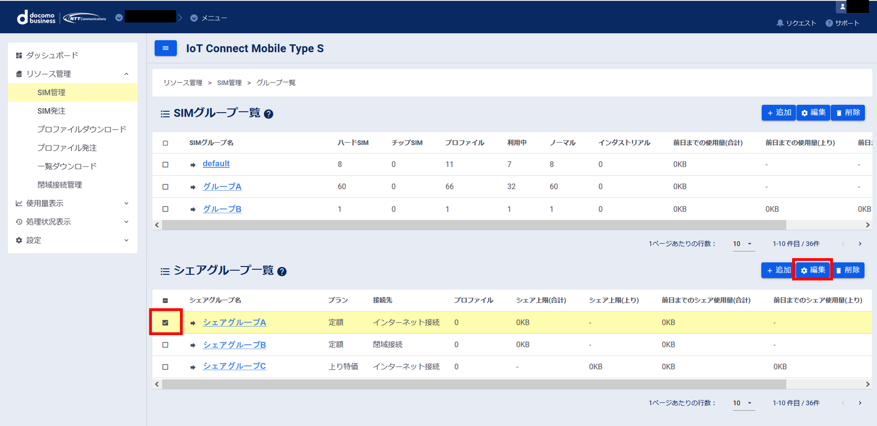Expand the 設定 sidebar section
This screenshot has width=877, height=426.
(126, 240)
